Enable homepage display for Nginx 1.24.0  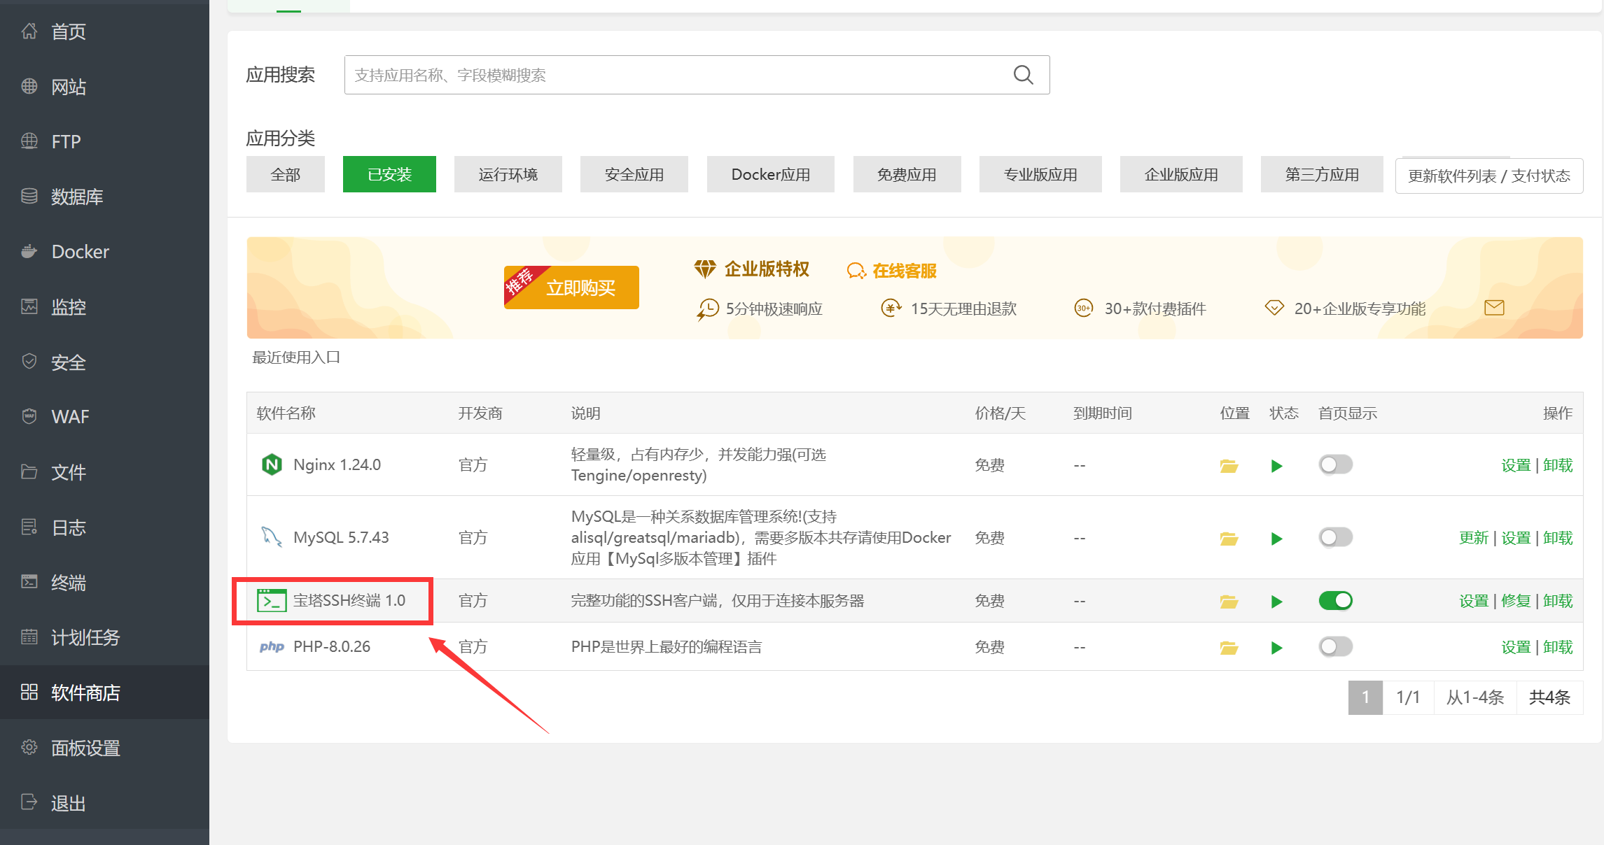pyautogui.click(x=1335, y=464)
